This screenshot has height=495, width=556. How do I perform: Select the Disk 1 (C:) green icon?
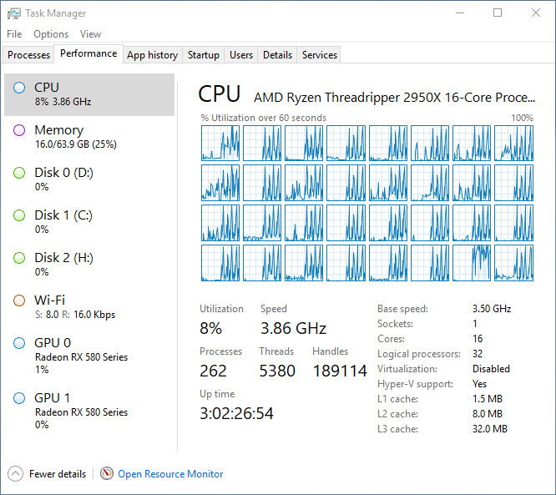tap(19, 215)
